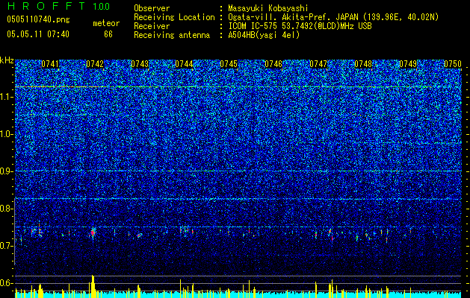Click the bright meteor echo below the 0742 marker
The height and width of the screenshot is (298, 470).
[x=93, y=232]
